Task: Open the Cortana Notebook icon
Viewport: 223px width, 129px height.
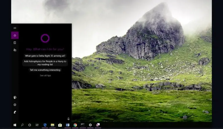Action: pyautogui.click(x=15, y=43)
